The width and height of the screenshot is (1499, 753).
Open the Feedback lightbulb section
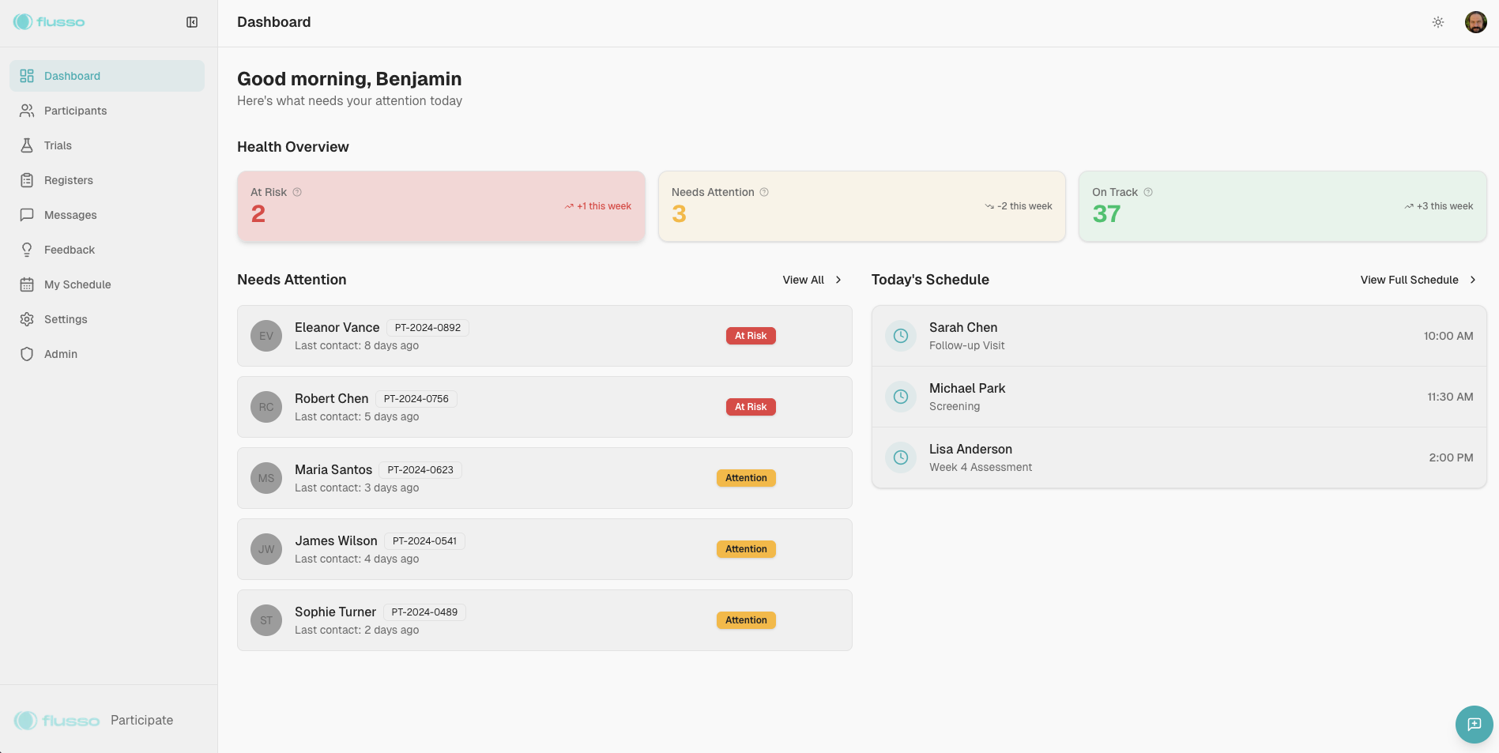pyautogui.click(x=69, y=249)
